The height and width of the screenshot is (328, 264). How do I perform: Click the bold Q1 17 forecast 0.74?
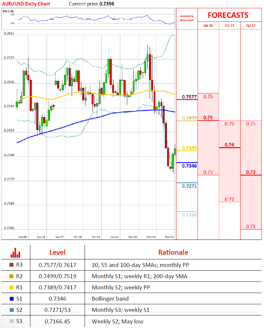229,145
